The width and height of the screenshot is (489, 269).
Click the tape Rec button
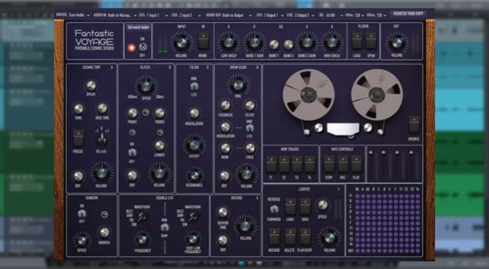343,165
